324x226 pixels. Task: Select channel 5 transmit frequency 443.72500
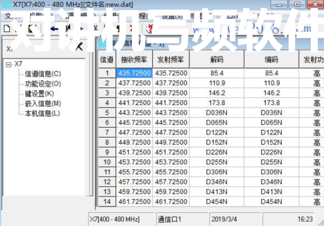(x=171, y=113)
